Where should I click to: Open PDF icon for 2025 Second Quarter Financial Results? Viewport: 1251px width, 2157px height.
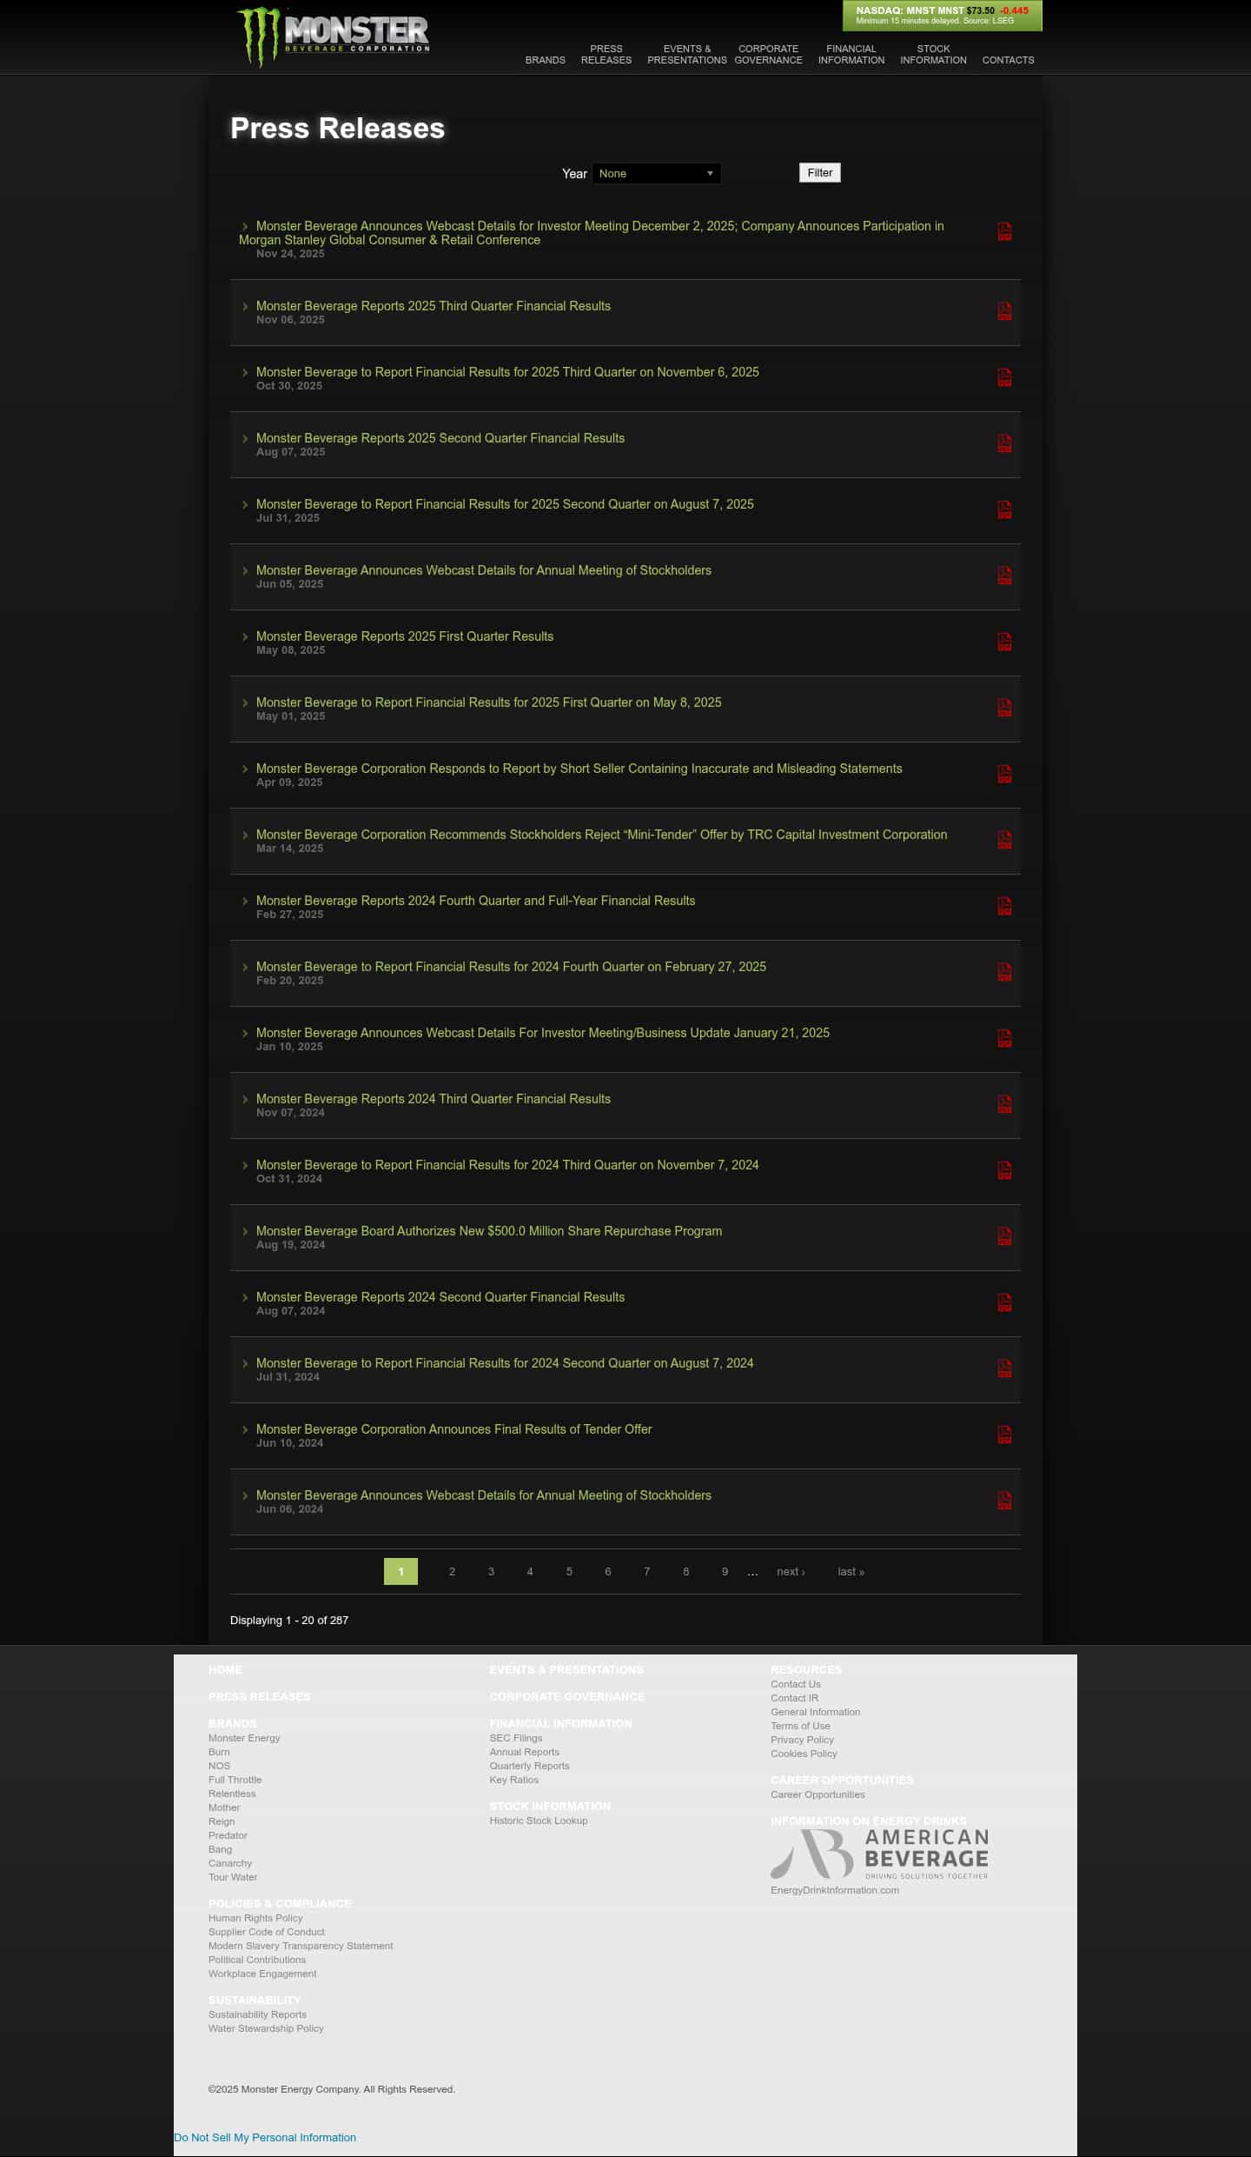[1004, 443]
